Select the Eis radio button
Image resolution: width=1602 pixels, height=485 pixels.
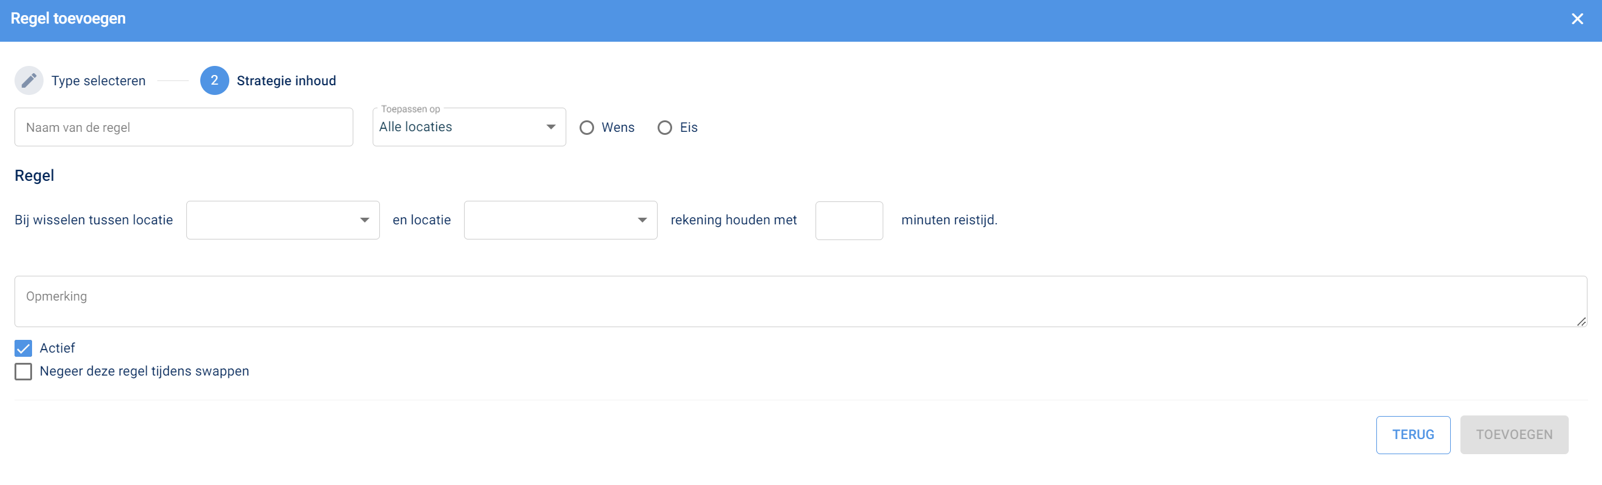[665, 128]
